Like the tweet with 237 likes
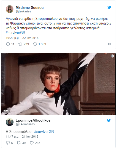Image resolution: width=117 pixels, height=150 pixels. tap(32, 143)
